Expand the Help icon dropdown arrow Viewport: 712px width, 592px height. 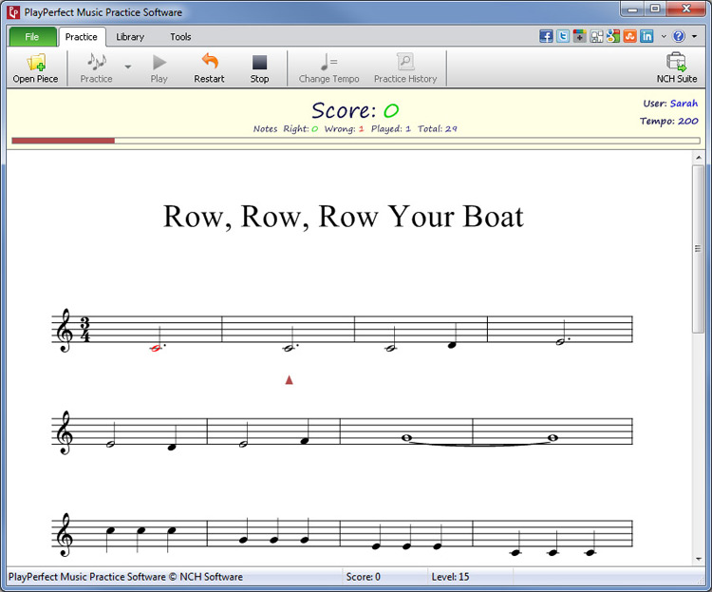click(693, 36)
